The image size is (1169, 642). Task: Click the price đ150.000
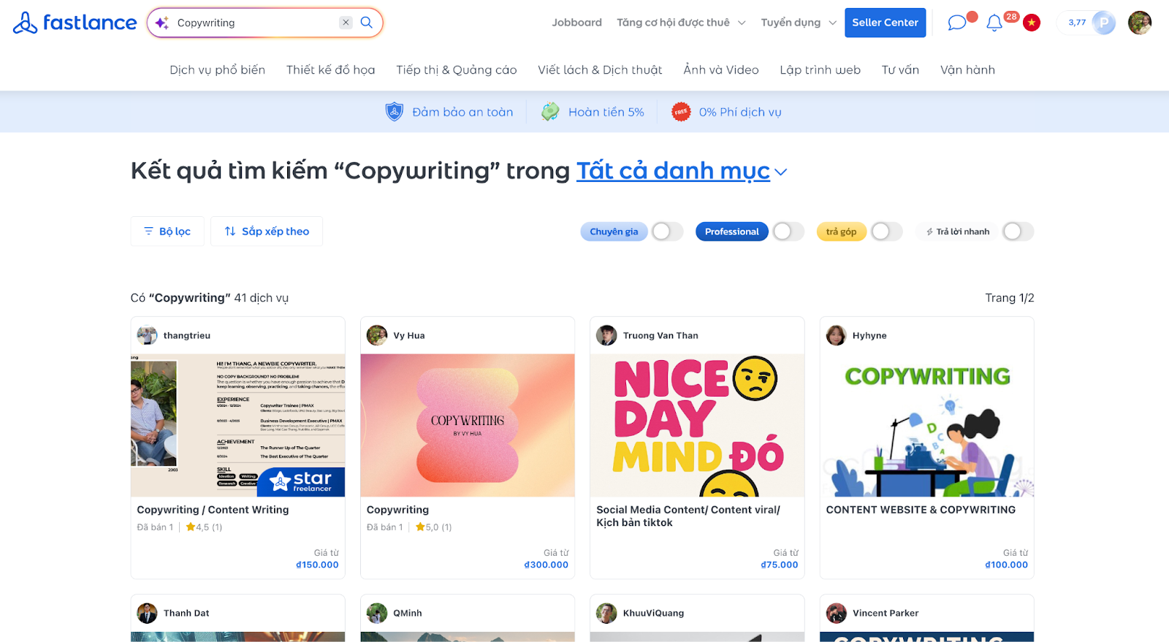(317, 565)
